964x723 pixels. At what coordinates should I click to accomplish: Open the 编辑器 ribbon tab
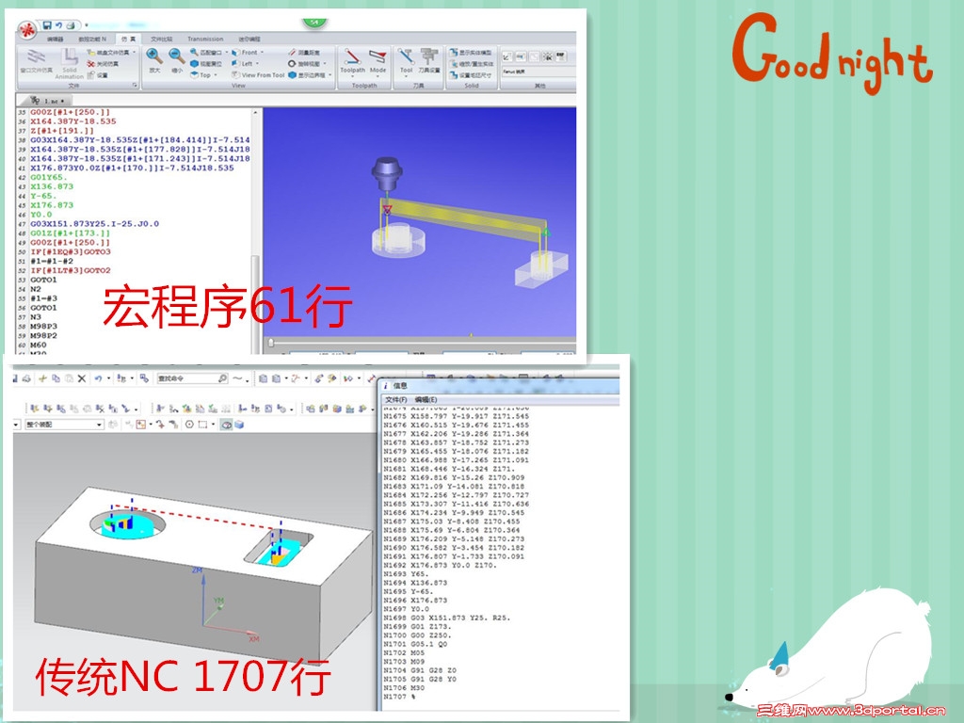(56, 39)
